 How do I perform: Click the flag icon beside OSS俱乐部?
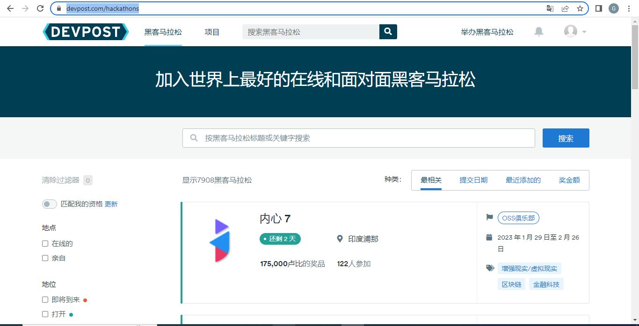tap(489, 217)
